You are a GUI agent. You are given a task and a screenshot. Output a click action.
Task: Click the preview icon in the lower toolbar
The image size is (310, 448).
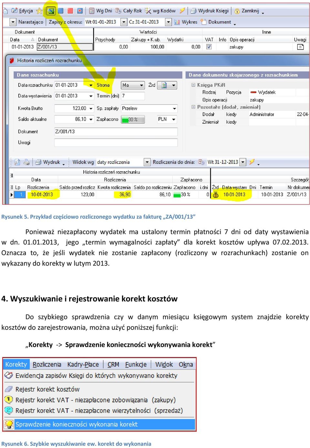pyautogui.click(x=17, y=162)
